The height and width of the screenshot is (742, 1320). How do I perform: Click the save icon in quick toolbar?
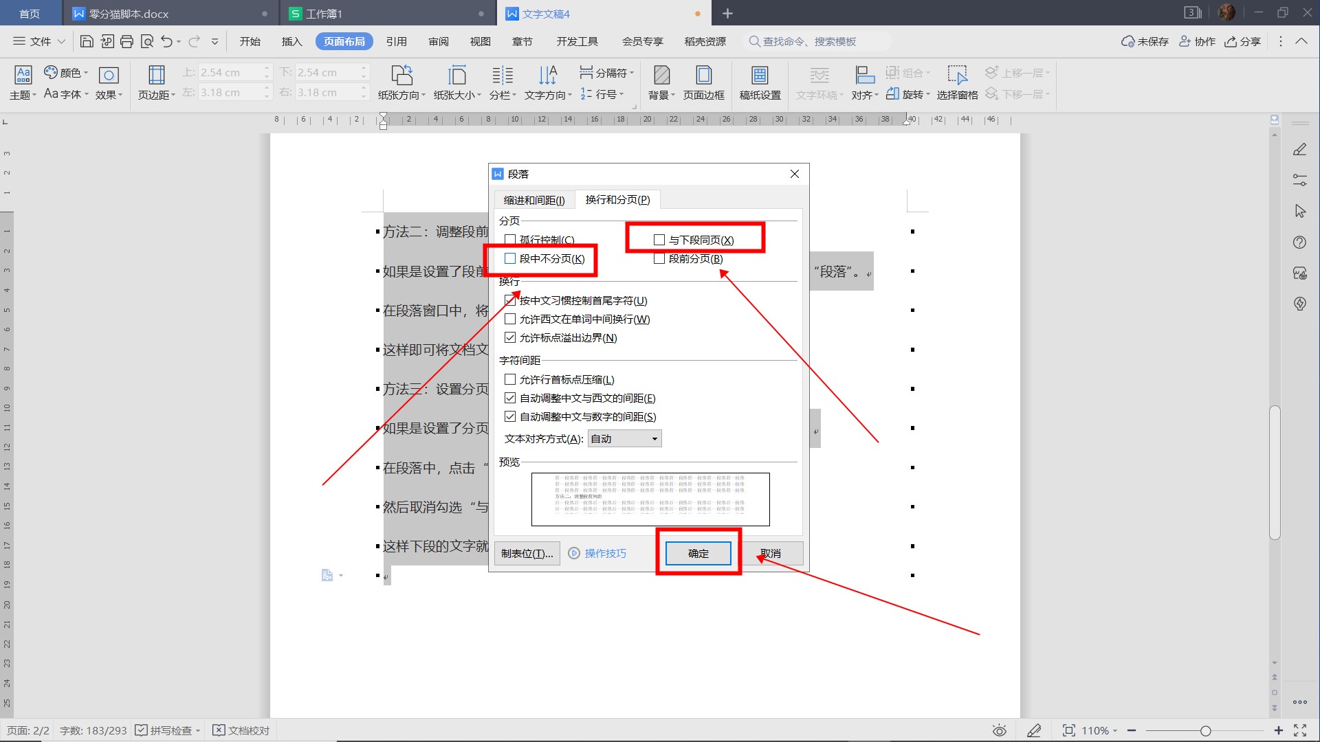[x=87, y=42]
